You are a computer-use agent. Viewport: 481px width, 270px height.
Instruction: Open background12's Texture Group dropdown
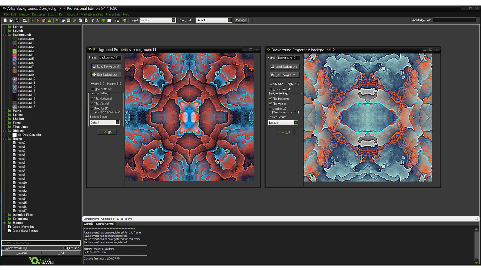coord(296,122)
